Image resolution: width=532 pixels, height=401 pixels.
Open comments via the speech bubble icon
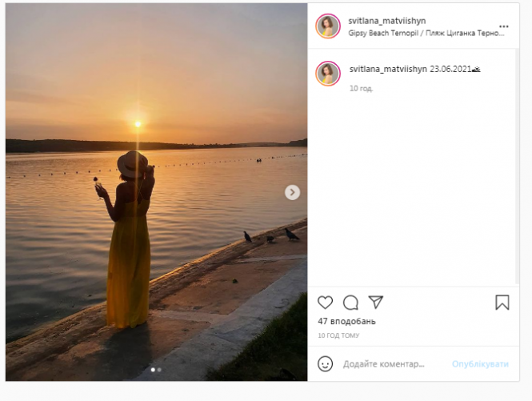(350, 303)
